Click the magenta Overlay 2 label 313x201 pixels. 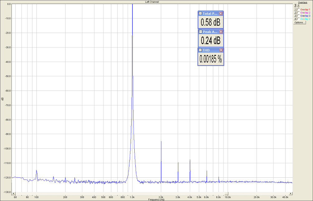(305, 13)
